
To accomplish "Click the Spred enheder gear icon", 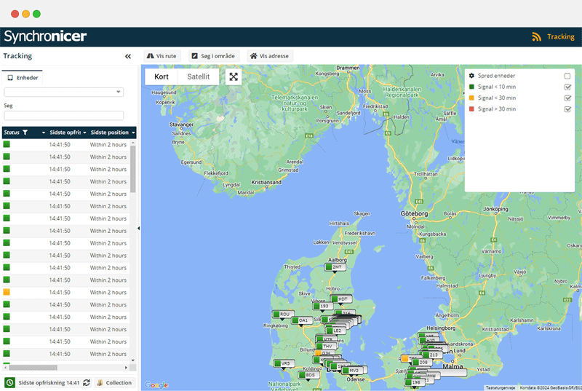I will tap(471, 76).
